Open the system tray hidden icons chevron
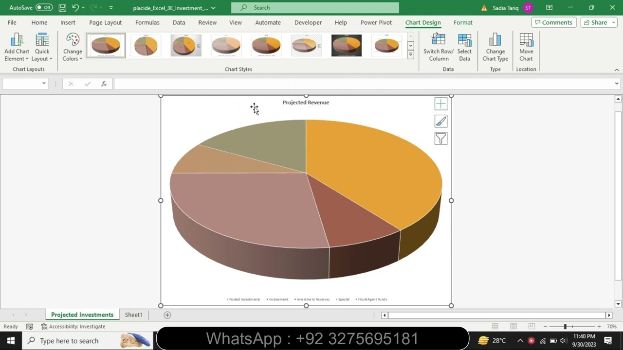This screenshot has width=623, height=350. (520, 341)
